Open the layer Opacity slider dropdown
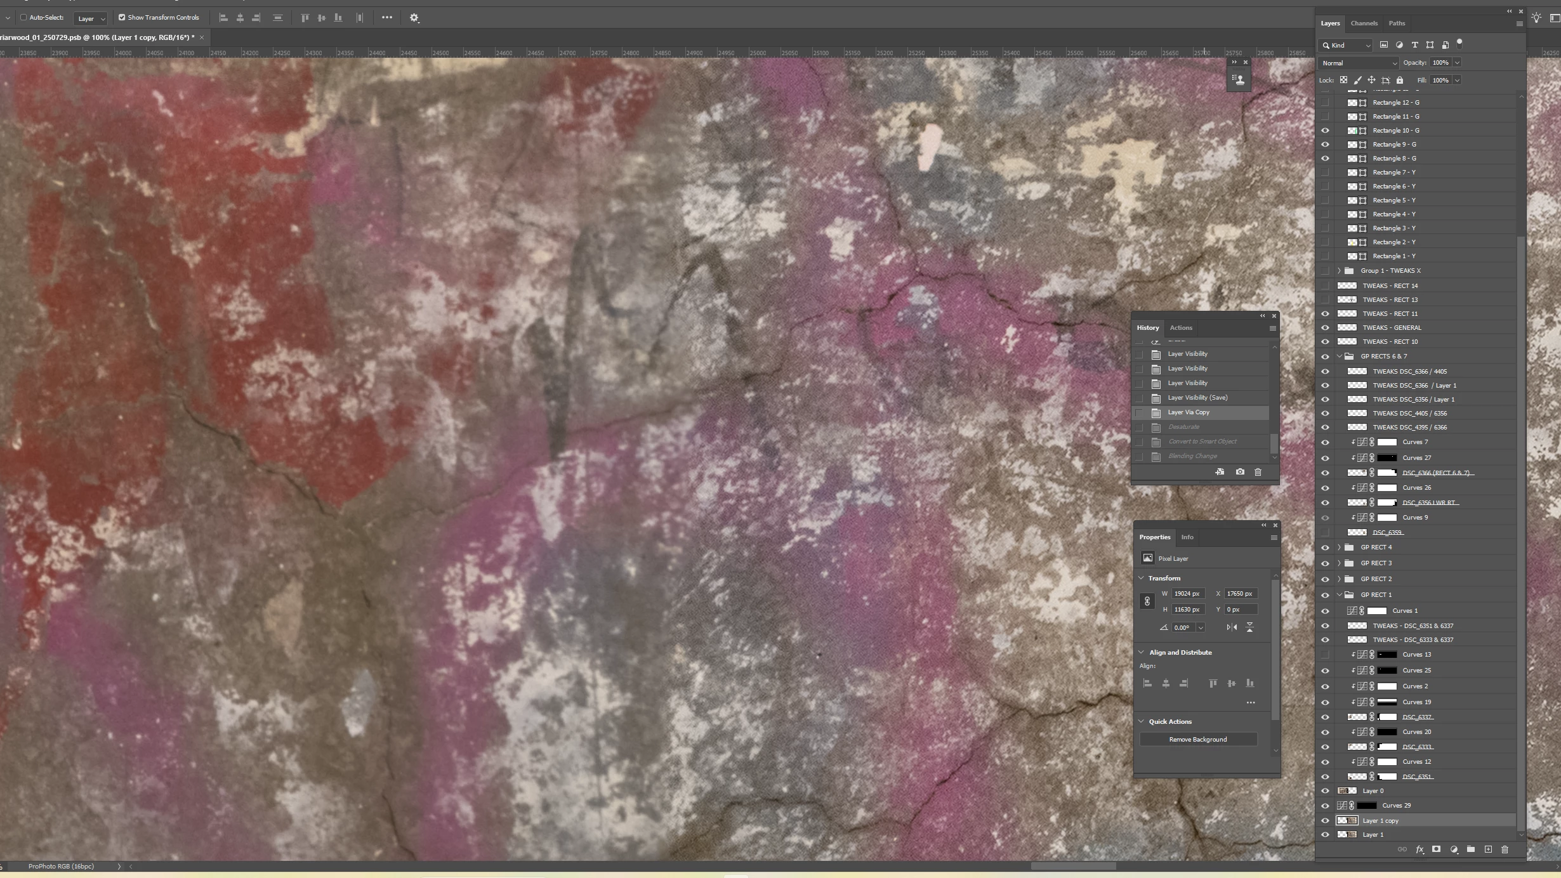 [x=1457, y=63]
